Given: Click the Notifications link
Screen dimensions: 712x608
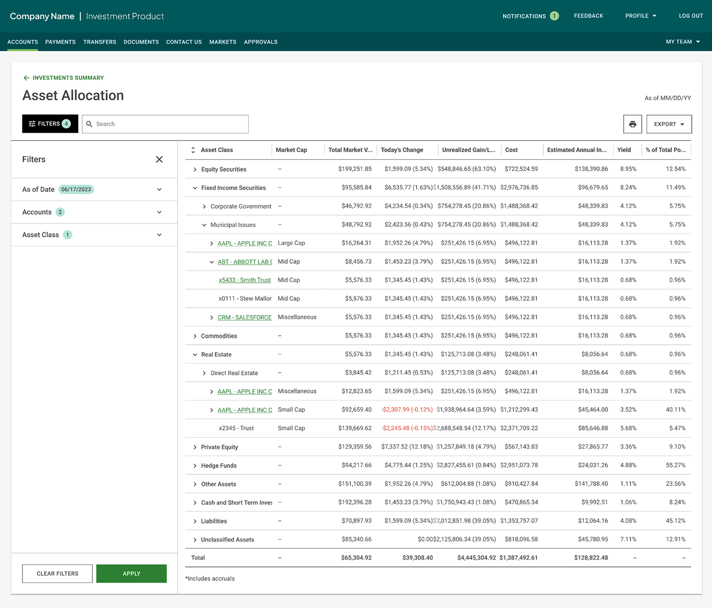Looking at the screenshot, I should 524,16.
